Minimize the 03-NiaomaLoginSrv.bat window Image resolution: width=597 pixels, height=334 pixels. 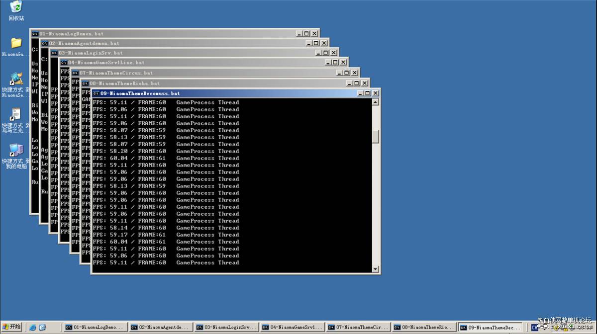click(318, 53)
